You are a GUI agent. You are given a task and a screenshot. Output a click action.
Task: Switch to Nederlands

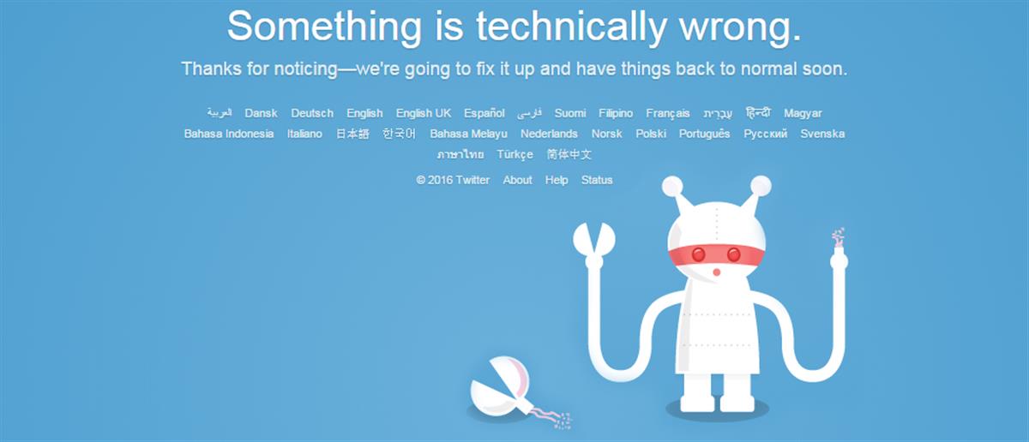[549, 134]
